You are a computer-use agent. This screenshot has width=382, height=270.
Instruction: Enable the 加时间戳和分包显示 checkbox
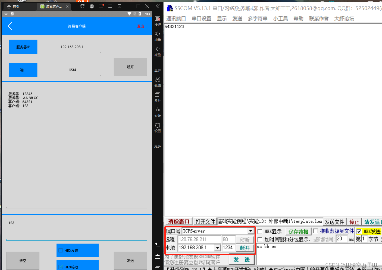coord(260,240)
